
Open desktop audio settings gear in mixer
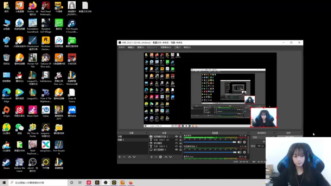point(245,142)
